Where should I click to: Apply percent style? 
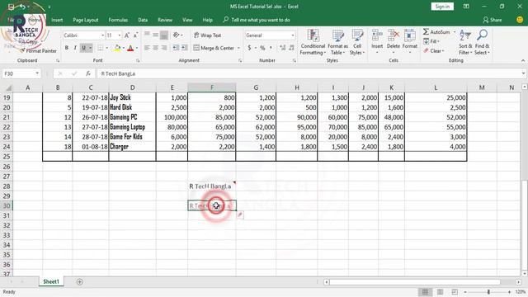click(262, 48)
